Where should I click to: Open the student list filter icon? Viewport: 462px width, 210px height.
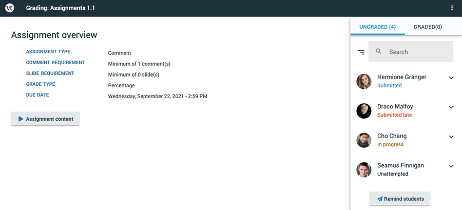(x=361, y=52)
